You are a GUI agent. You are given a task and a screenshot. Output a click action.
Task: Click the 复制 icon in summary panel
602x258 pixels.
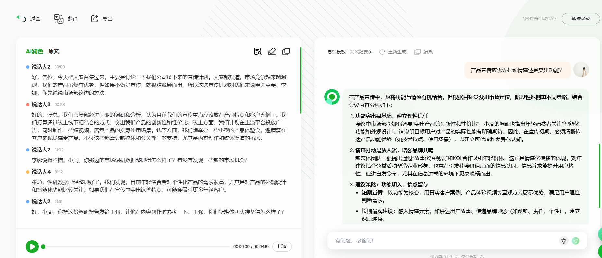[417, 52]
